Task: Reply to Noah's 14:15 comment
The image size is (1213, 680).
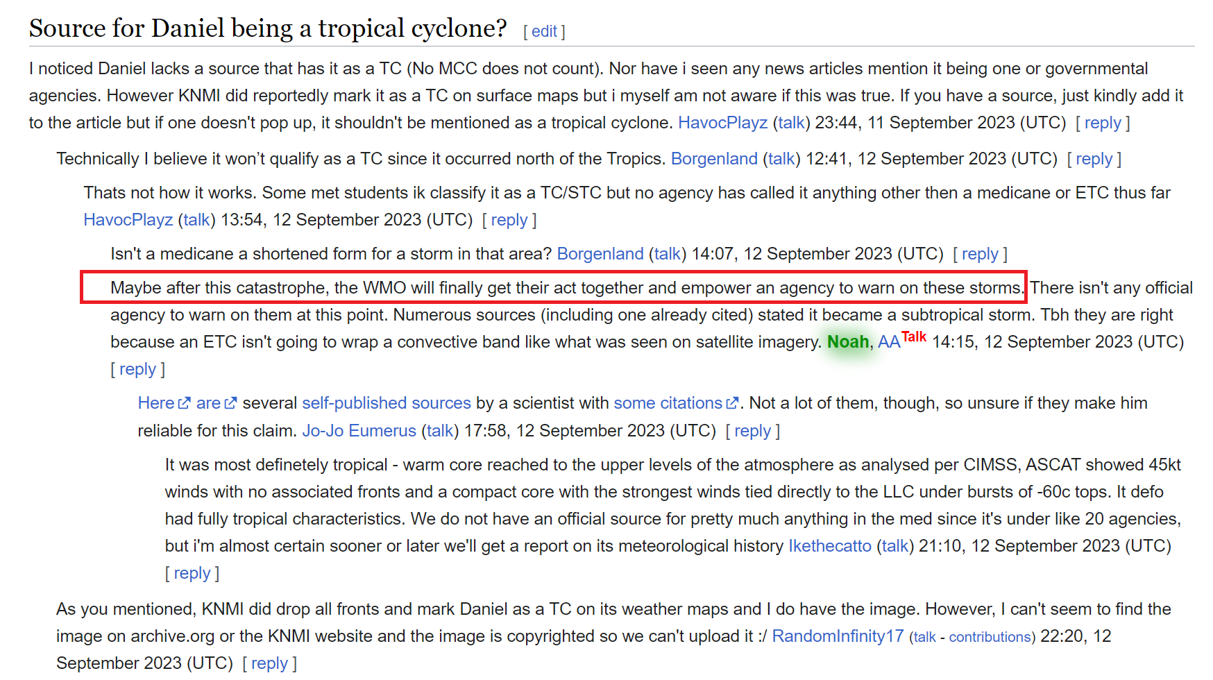Action: tap(137, 369)
